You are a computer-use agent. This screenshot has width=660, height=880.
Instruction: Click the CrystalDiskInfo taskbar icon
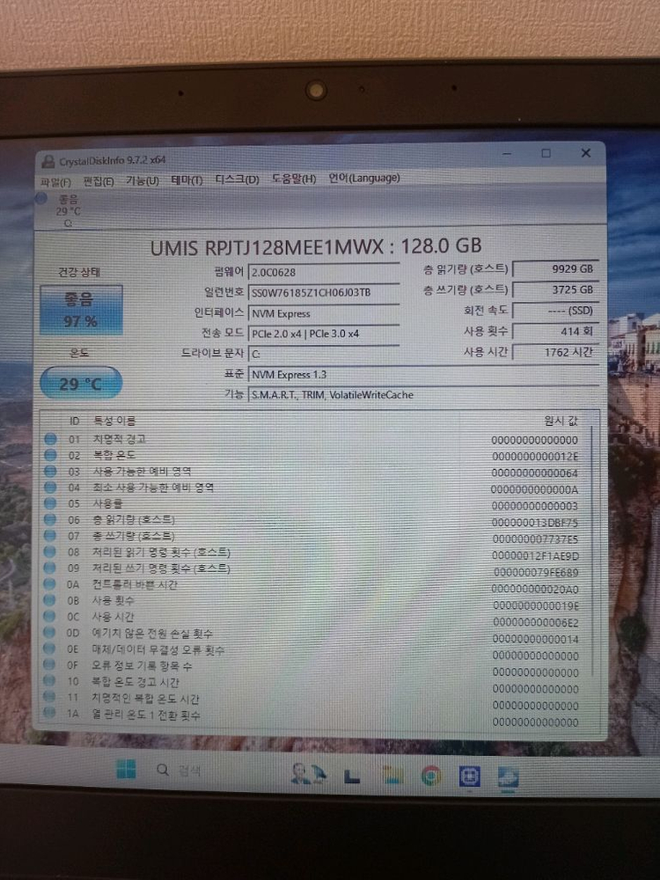tap(508, 778)
